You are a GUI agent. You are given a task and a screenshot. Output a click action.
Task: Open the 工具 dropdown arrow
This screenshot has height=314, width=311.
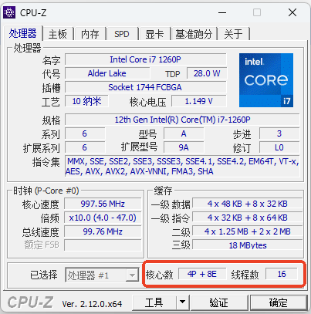pos(182,302)
